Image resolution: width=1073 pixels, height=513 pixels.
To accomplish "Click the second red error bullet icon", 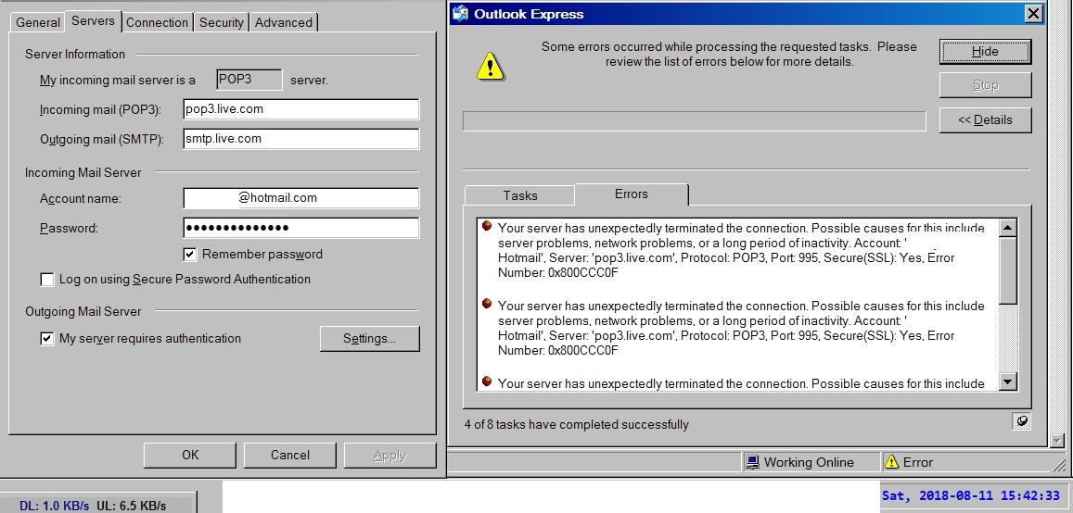I will (486, 304).
